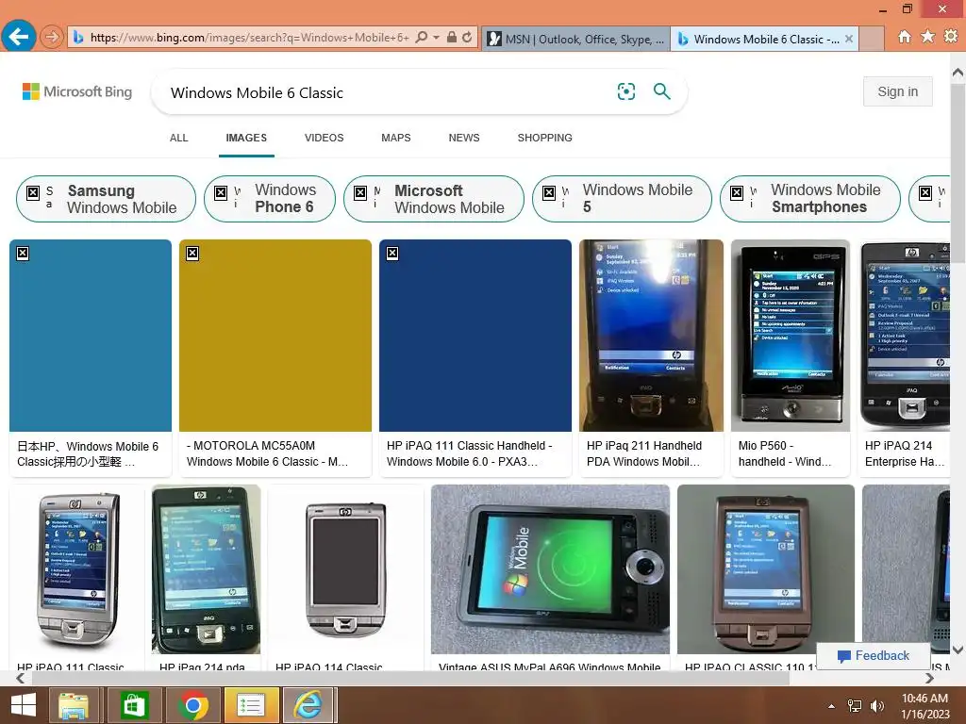Click the Feedback button

[873, 656]
